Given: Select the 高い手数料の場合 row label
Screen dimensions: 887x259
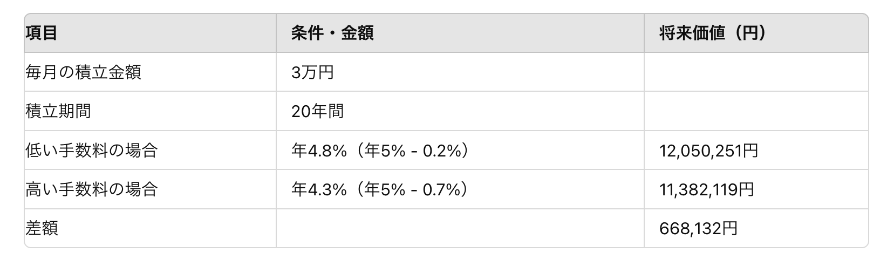Looking at the screenshot, I should pos(91,189).
